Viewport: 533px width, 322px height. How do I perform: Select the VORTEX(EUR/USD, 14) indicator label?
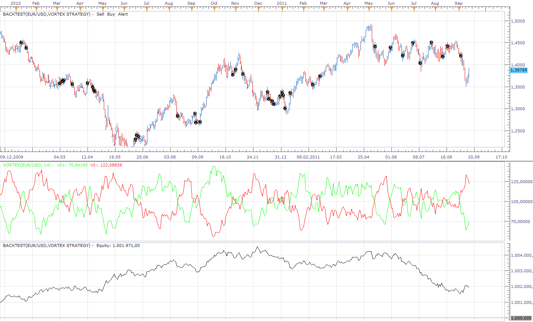point(27,165)
